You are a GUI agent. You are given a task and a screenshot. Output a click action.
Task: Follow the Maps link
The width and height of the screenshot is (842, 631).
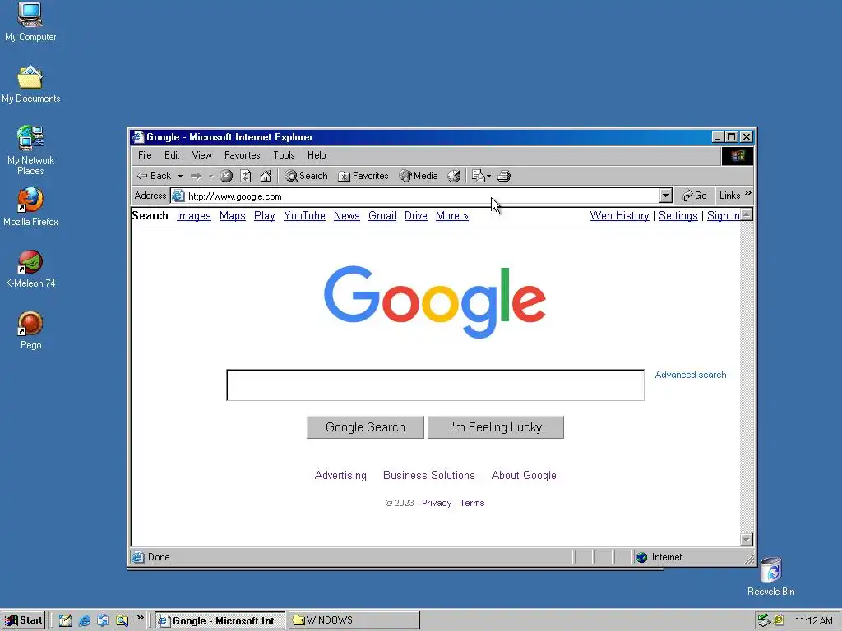[233, 216]
